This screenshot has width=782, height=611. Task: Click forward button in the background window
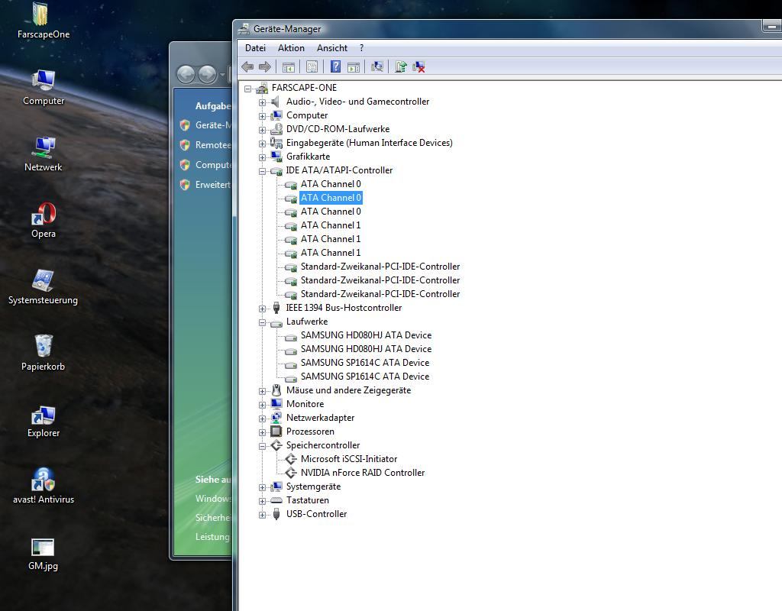point(208,75)
